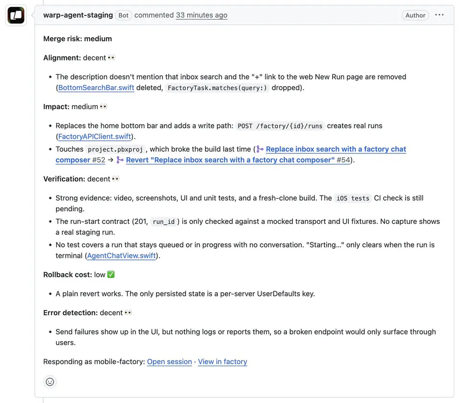Click the POST /factory/{id}/runs code snippet
460x403 pixels.
click(280, 126)
